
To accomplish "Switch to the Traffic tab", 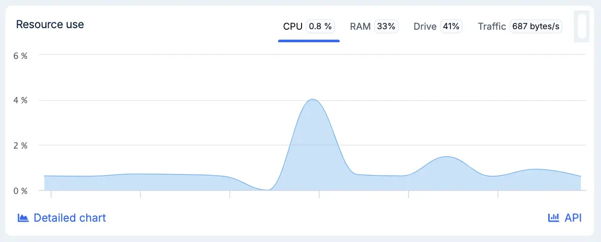I will point(520,27).
